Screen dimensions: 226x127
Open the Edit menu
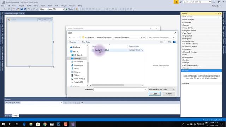[8, 6]
